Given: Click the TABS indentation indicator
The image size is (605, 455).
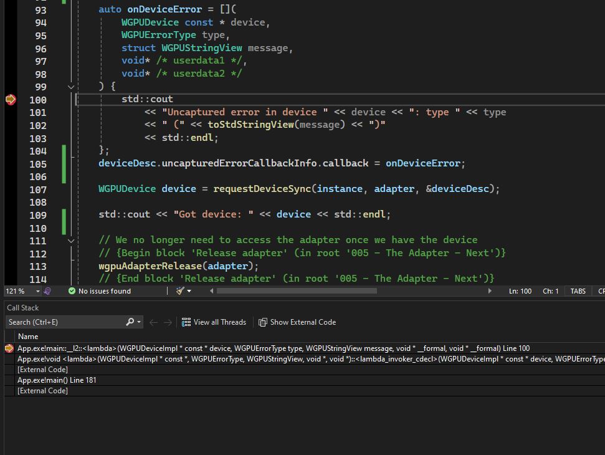Looking at the screenshot, I should (x=578, y=291).
